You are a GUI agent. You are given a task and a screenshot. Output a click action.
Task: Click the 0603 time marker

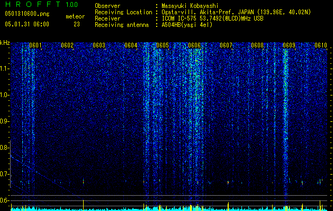[x=99, y=45]
